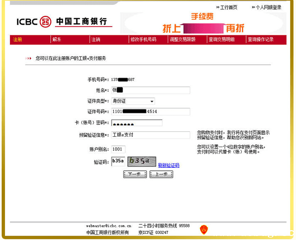The height and width of the screenshot is (240, 296).
Task: Click the red shield badge icon in footer
Action: (x=204, y=230)
